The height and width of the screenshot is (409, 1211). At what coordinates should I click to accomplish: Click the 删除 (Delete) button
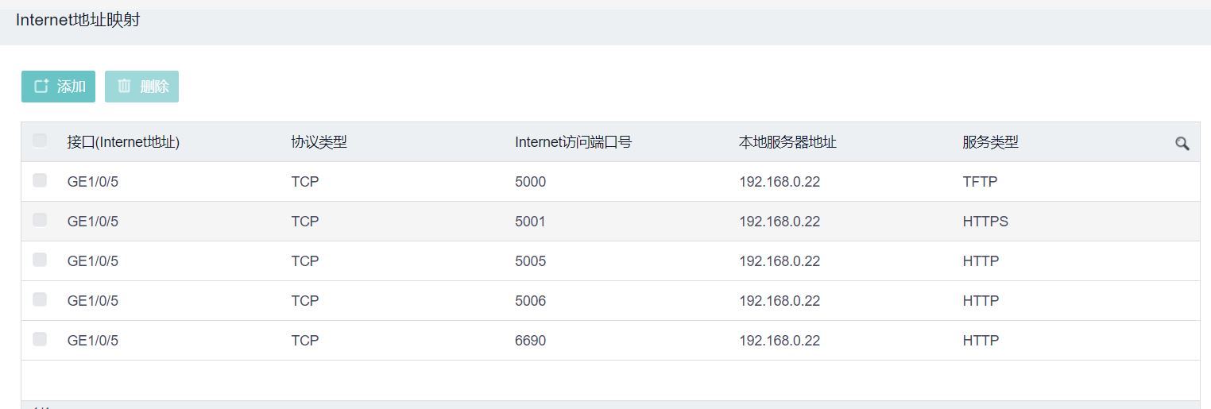pos(141,87)
